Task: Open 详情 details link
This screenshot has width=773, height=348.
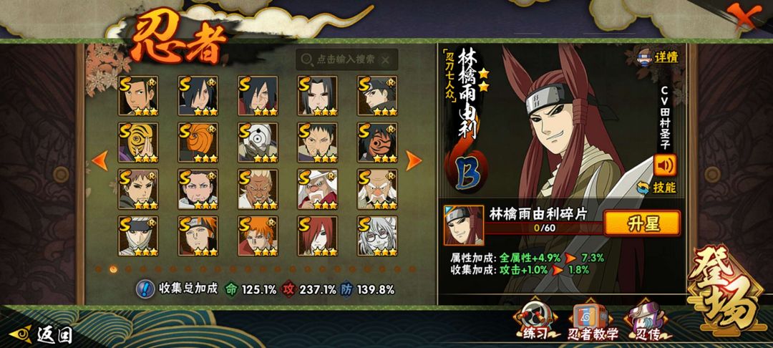Action: pyautogui.click(x=659, y=57)
